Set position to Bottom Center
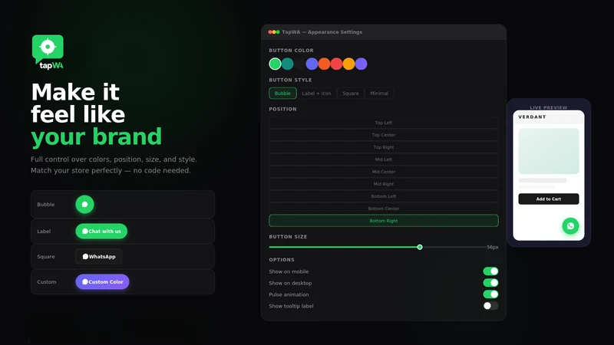This screenshot has width=614, height=345. coord(383,209)
